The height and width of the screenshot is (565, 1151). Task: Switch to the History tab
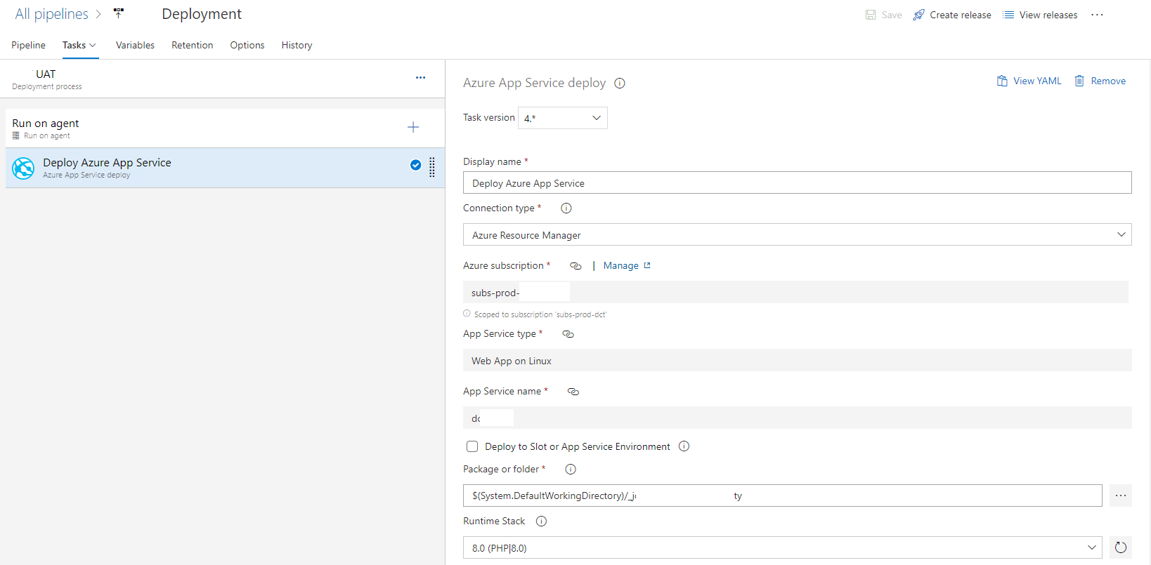(297, 45)
